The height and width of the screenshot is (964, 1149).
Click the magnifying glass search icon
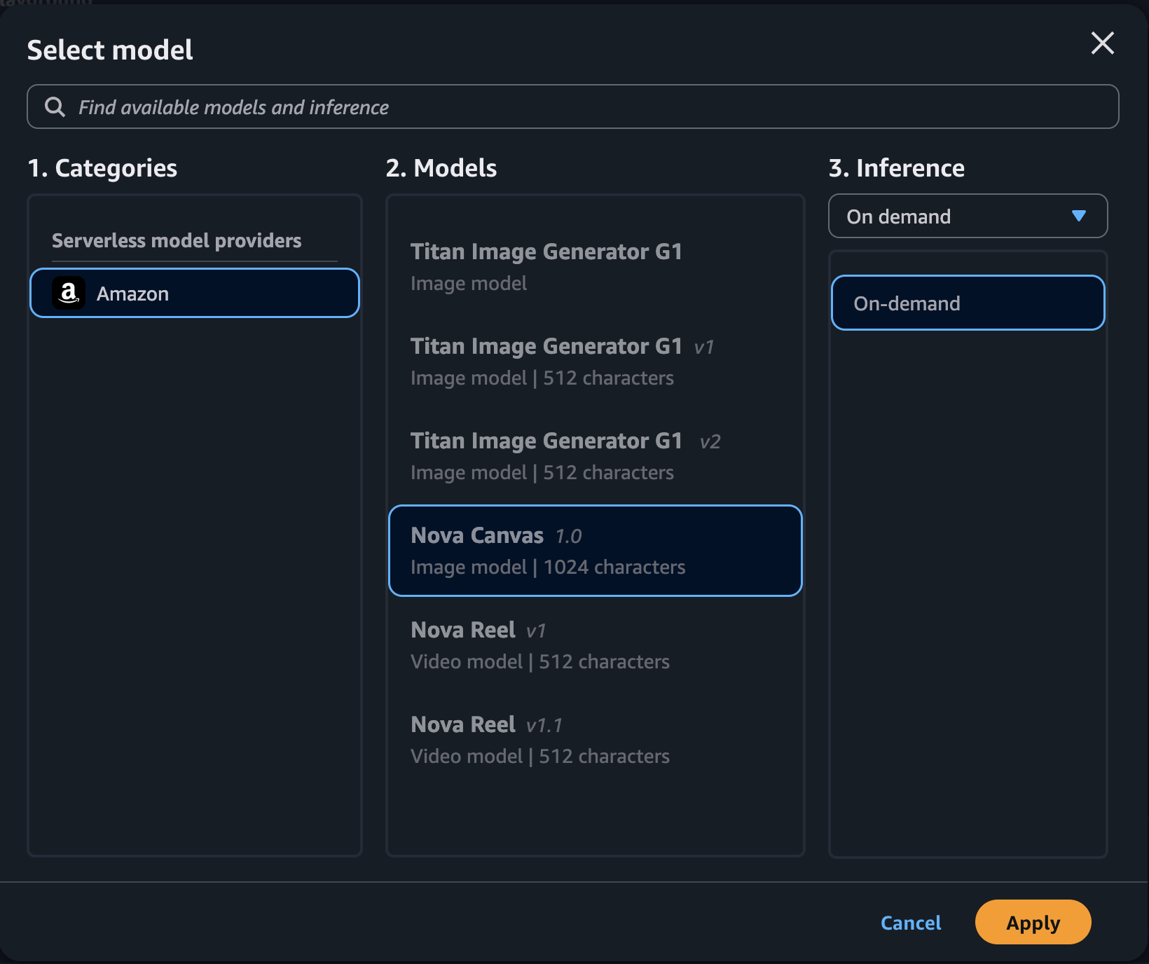tap(55, 106)
